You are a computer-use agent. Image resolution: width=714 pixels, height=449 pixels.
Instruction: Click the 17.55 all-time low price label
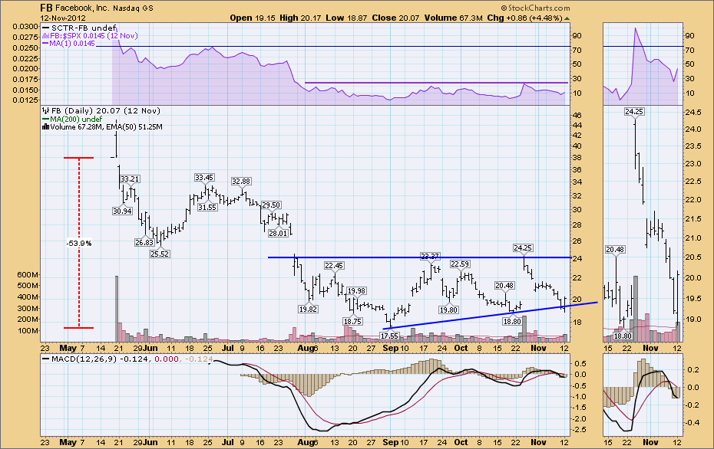389,336
